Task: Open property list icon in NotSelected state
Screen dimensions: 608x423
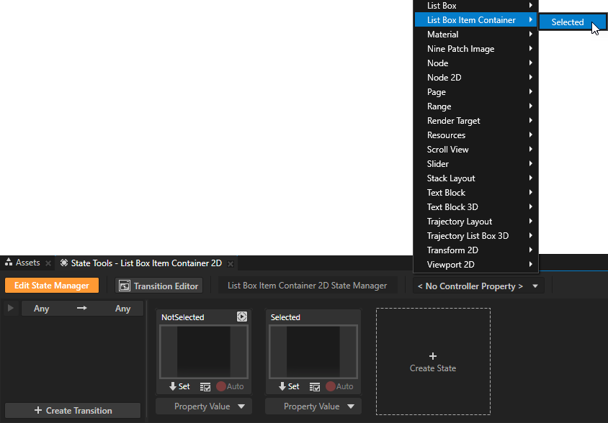Action: click(x=205, y=386)
